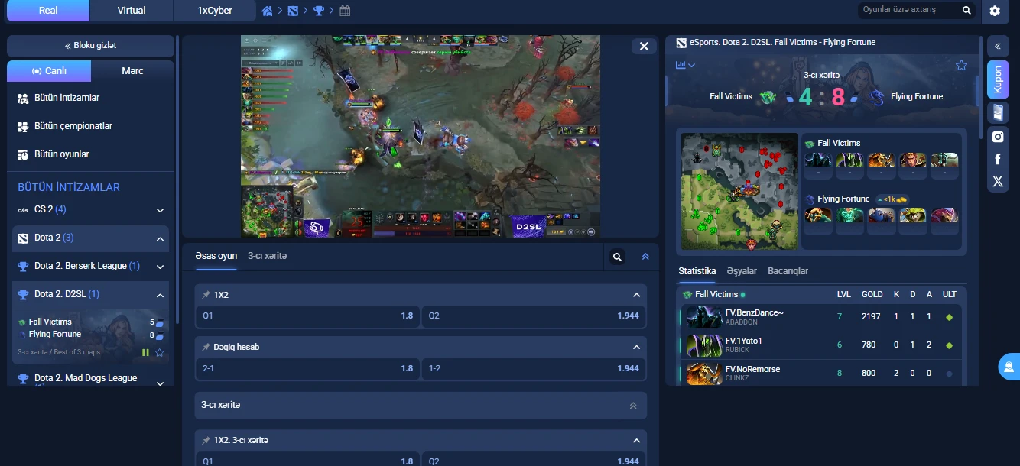
Task: Open the 3-cı xəritə markets tab
Action: (267, 256)
